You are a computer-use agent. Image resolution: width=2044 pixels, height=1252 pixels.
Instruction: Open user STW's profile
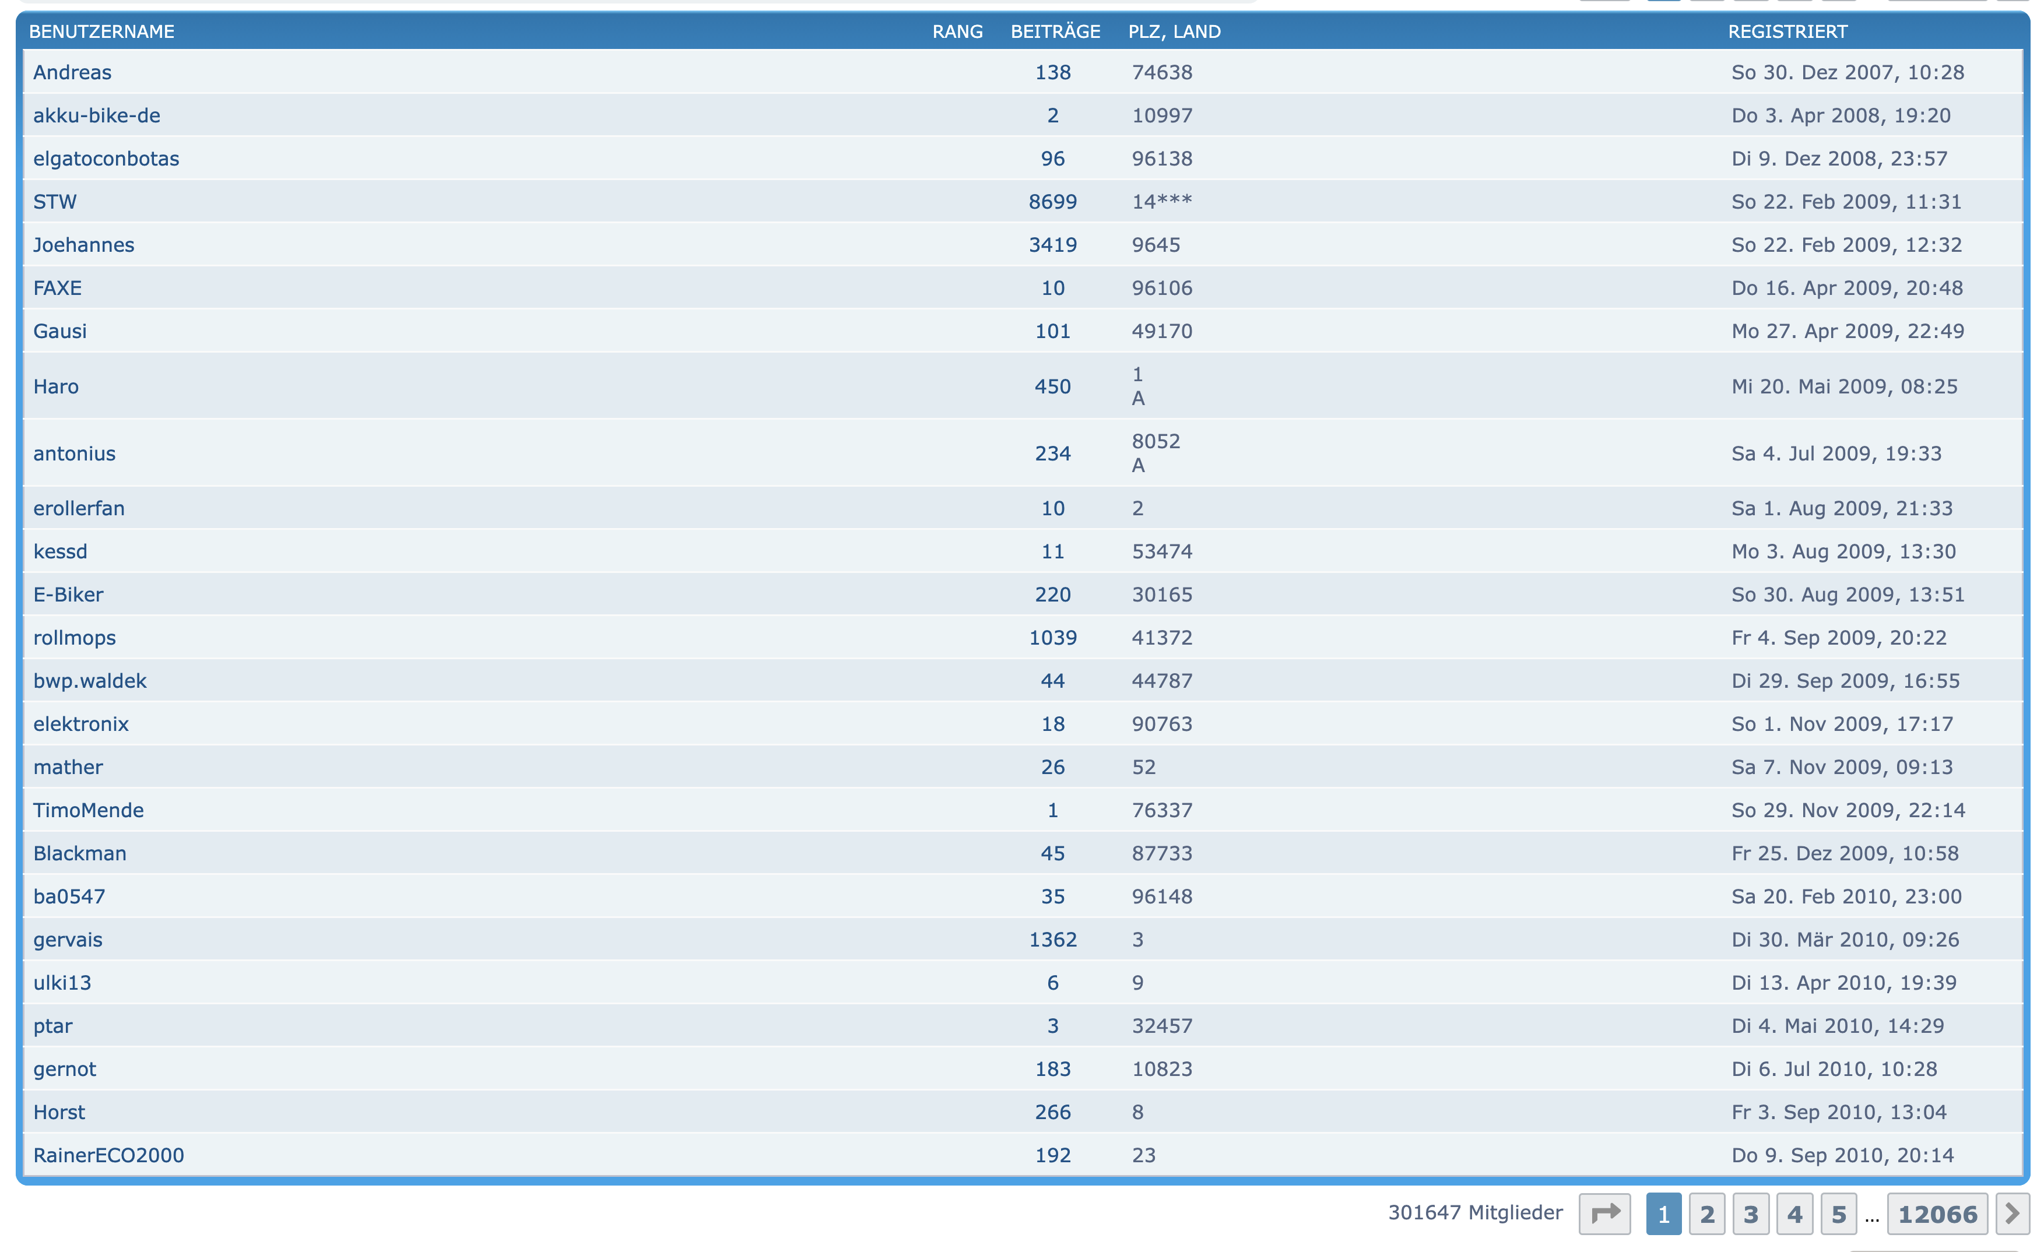click(55, 202)
